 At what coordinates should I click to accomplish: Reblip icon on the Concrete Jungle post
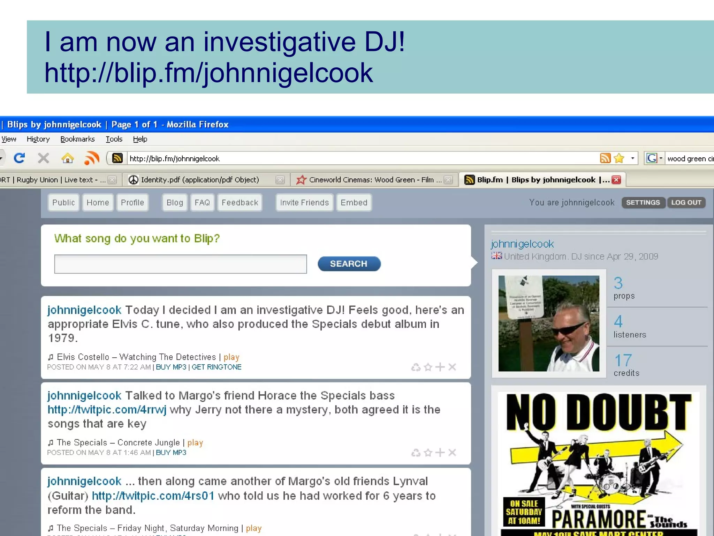pos(416,453)
